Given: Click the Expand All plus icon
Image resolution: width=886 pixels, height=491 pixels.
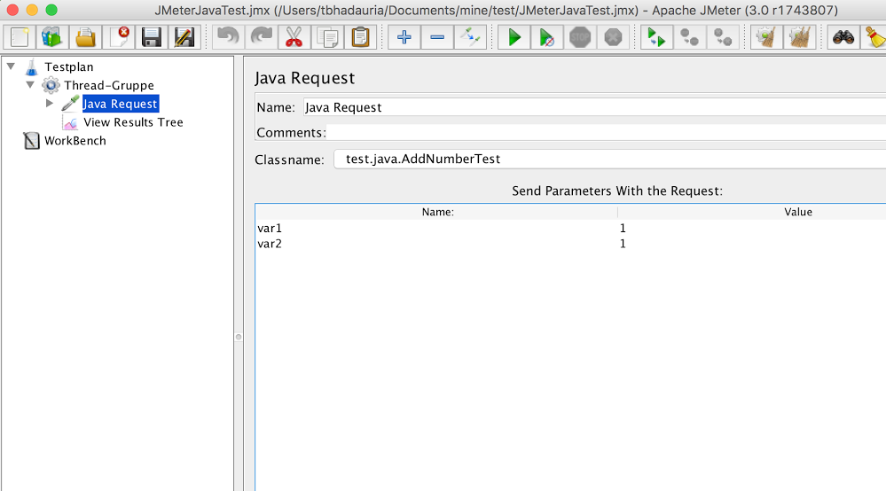Looking at the screenshot, I should click(x=404, y=38).
